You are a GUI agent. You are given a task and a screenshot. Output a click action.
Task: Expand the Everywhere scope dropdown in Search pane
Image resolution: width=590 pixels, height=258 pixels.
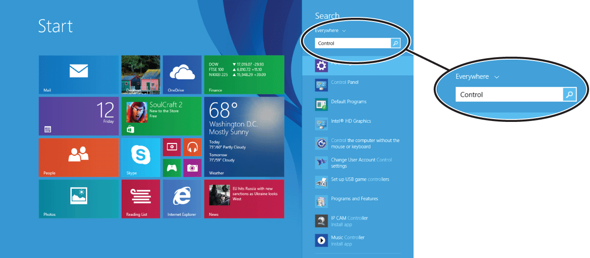(330, 31)
